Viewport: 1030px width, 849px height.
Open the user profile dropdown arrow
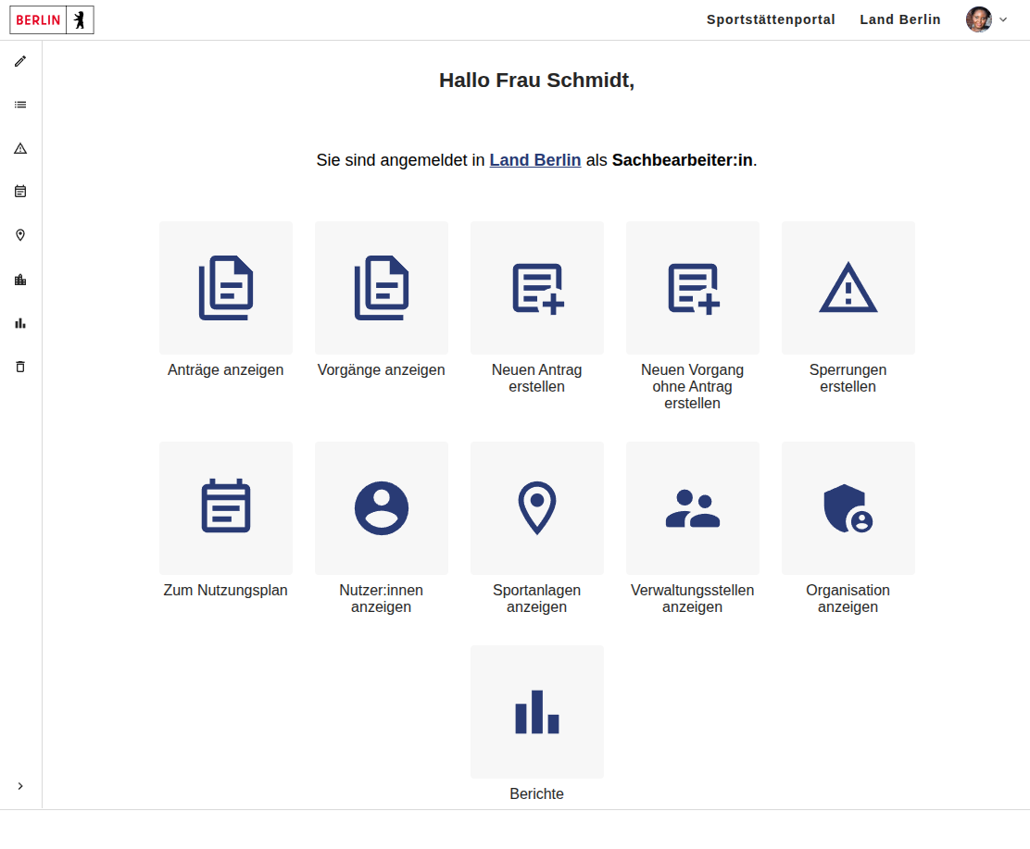1003,19
